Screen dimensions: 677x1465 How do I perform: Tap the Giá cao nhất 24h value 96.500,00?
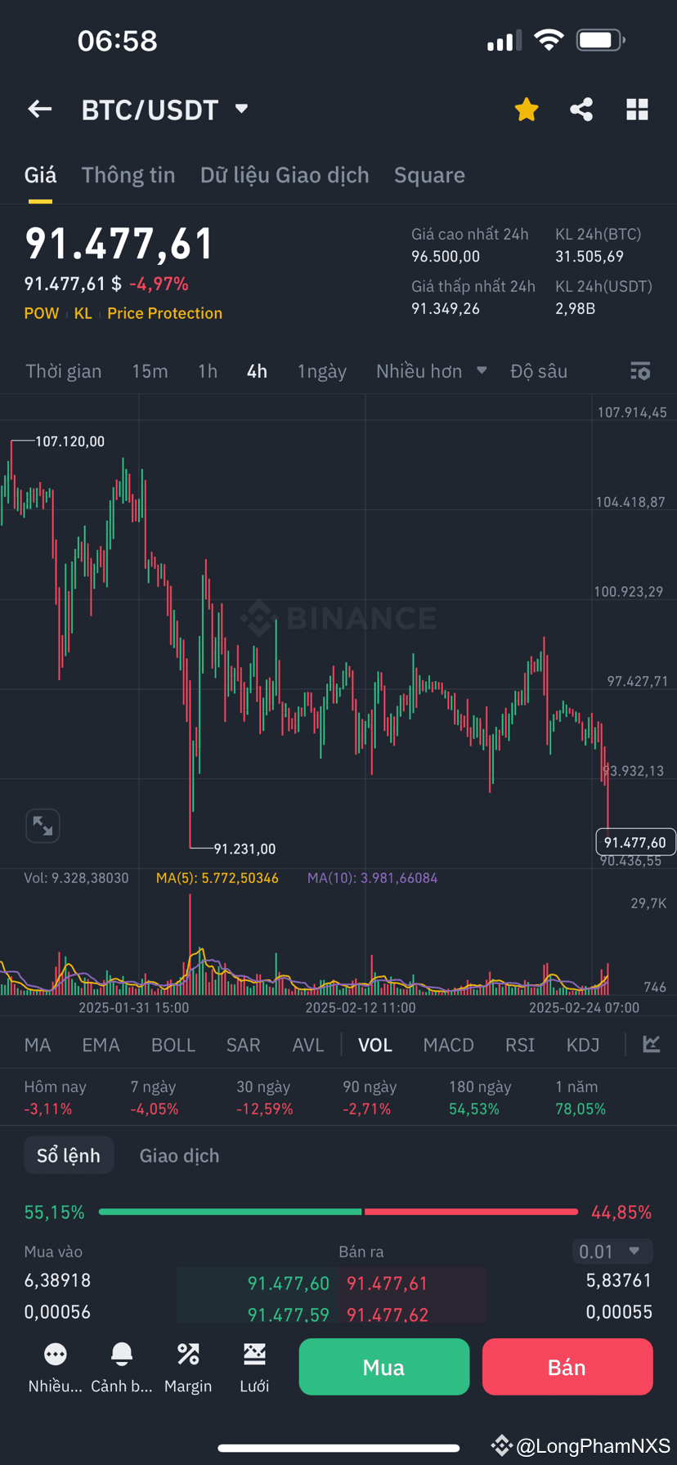point(446,257)
